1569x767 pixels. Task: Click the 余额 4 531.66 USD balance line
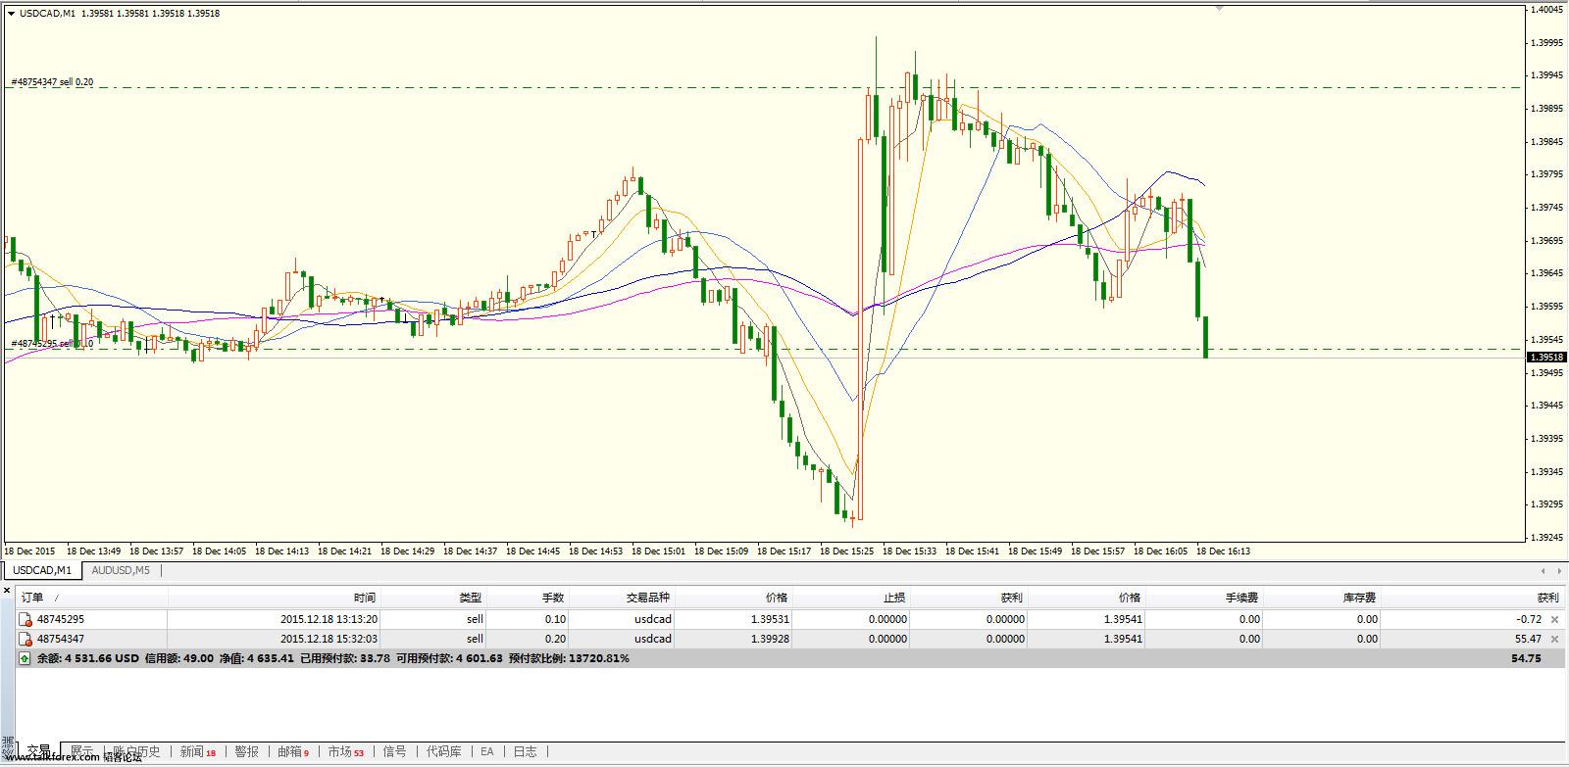[87, 658]
